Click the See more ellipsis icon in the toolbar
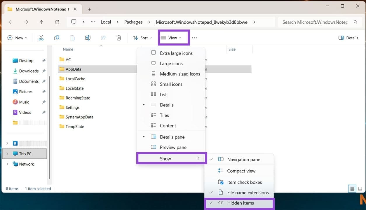 tap(194, 38)
